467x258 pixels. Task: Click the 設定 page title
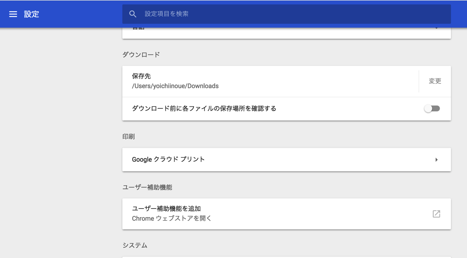[x=32, y=14]
